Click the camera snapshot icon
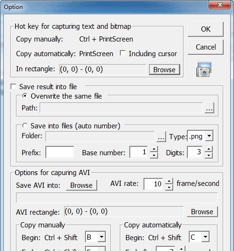 click(x=204, y=69)
